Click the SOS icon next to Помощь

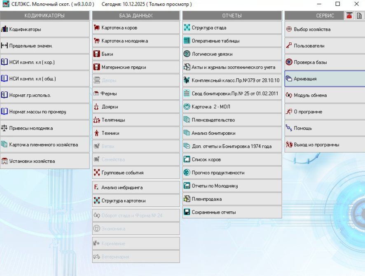pyautogui.click(x=289, y=128)
